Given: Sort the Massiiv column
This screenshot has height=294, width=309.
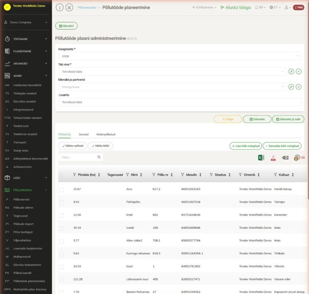Looking at the screenshot, I should click(200, 175).
